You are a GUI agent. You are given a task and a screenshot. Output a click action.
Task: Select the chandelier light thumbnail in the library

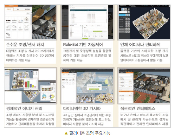(x=26, y=19)
